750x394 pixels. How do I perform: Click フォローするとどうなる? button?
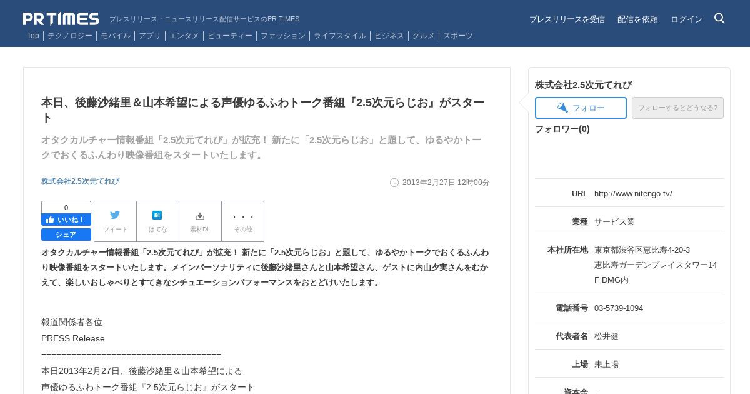[x=677, y=108]
